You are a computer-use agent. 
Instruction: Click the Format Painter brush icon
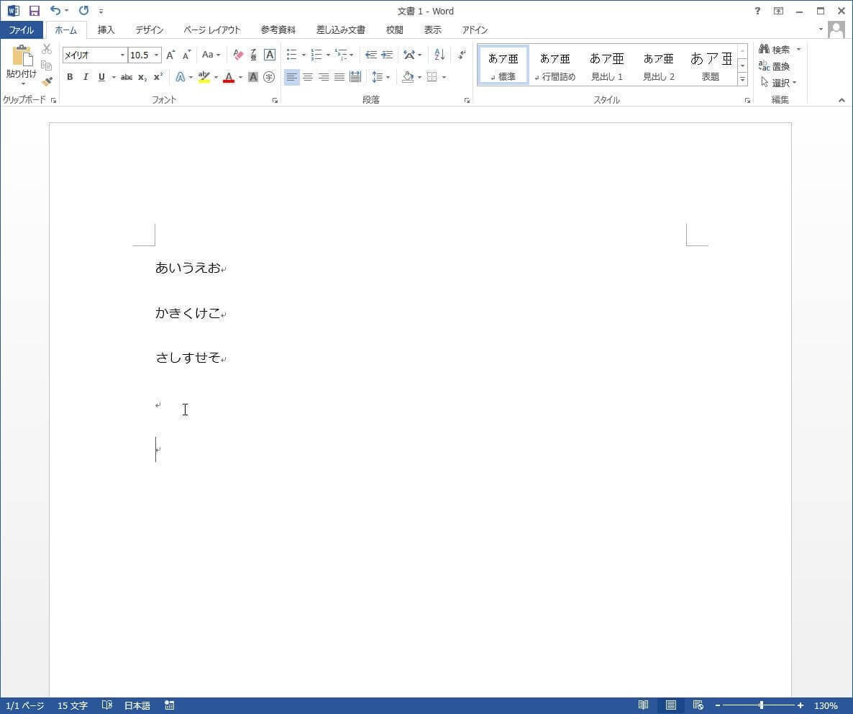coord(47,82)
